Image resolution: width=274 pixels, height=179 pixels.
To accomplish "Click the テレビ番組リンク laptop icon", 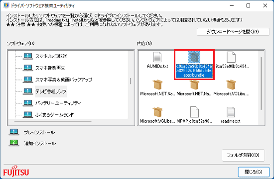I will [28, 91].
